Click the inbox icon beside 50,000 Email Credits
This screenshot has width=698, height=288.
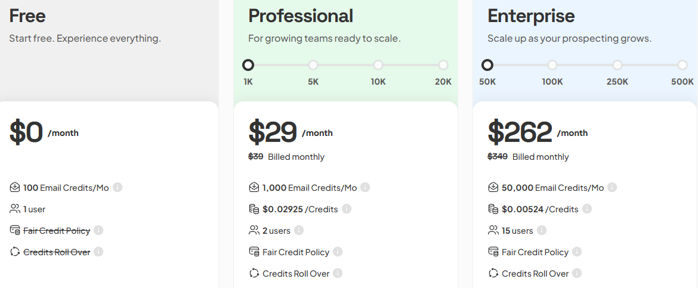pyautogui.click(x=493, y=187)
